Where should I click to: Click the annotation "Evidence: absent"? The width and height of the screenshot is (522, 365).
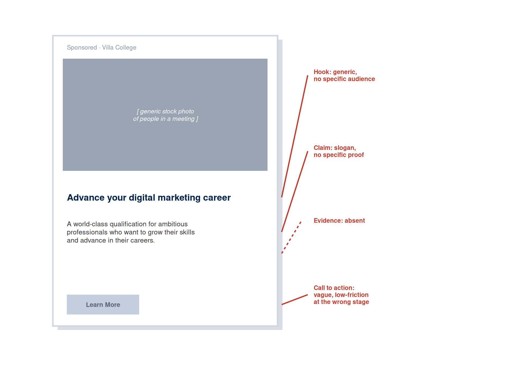[339, 221]
